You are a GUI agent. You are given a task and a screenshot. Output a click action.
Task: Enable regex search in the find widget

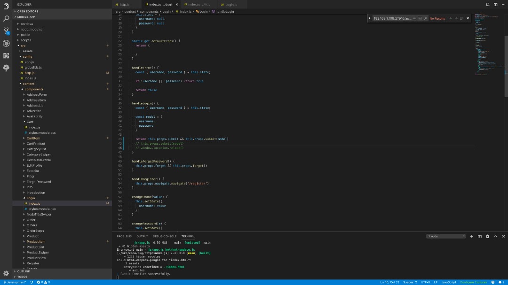coord(425,19)
